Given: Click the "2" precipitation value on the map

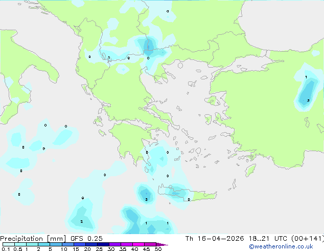Looking at the screenshot, I should pos(82,222).
